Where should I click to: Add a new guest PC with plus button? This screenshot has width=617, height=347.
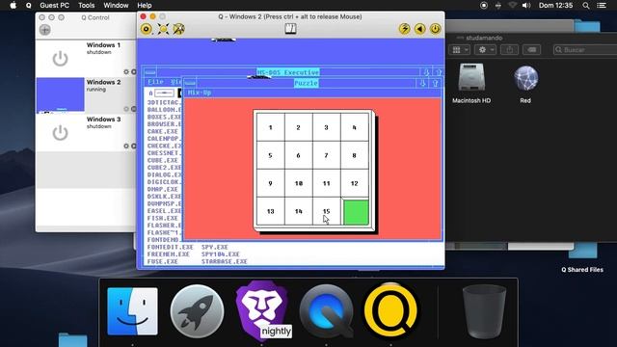coord(45,30)
